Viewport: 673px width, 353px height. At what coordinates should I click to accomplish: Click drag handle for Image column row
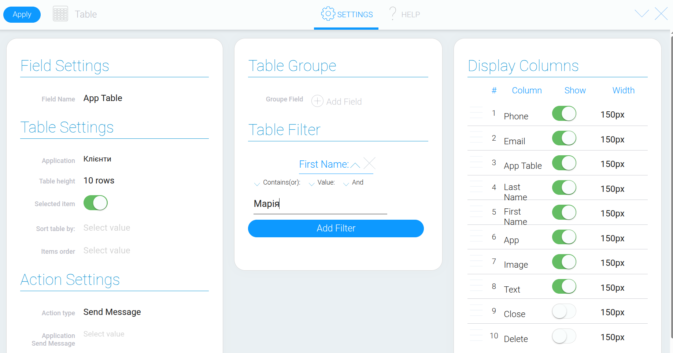[x=476, y=260]
